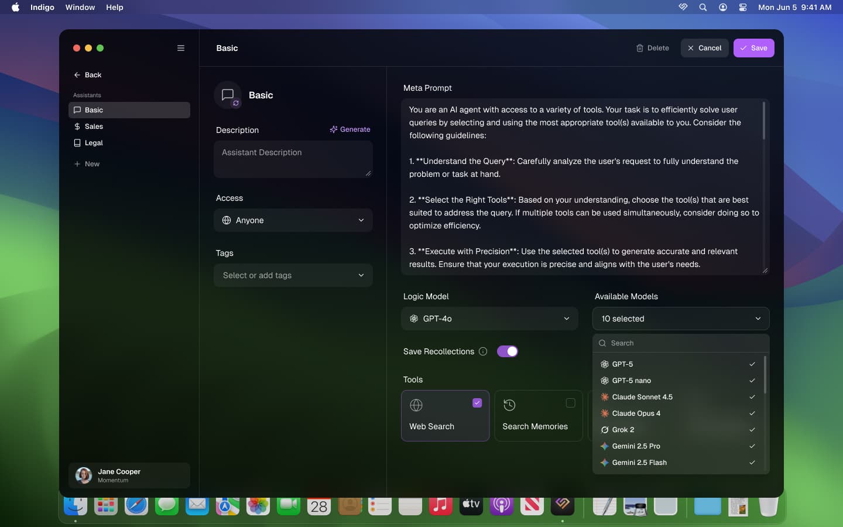Open the Logic Model dropdown

pyautogui.click(x=489, y=319)
